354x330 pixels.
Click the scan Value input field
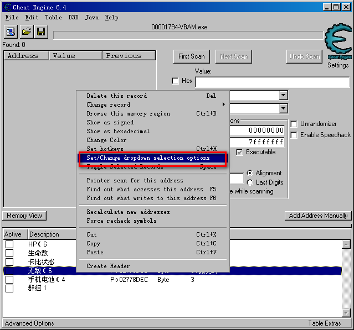tap(272, 82)
